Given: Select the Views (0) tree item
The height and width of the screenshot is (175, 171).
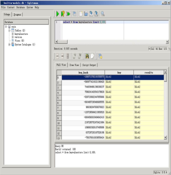Looking at the screenshot, I should click(19, 41).
